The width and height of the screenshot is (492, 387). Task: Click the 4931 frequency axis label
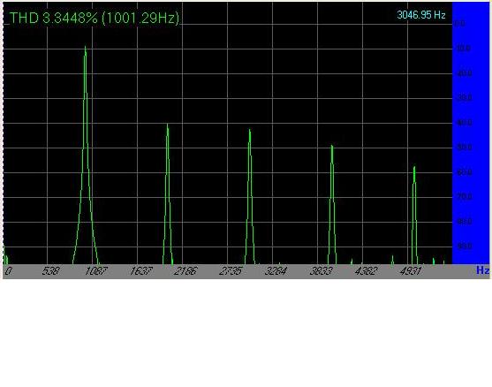[x=411, y=271]
